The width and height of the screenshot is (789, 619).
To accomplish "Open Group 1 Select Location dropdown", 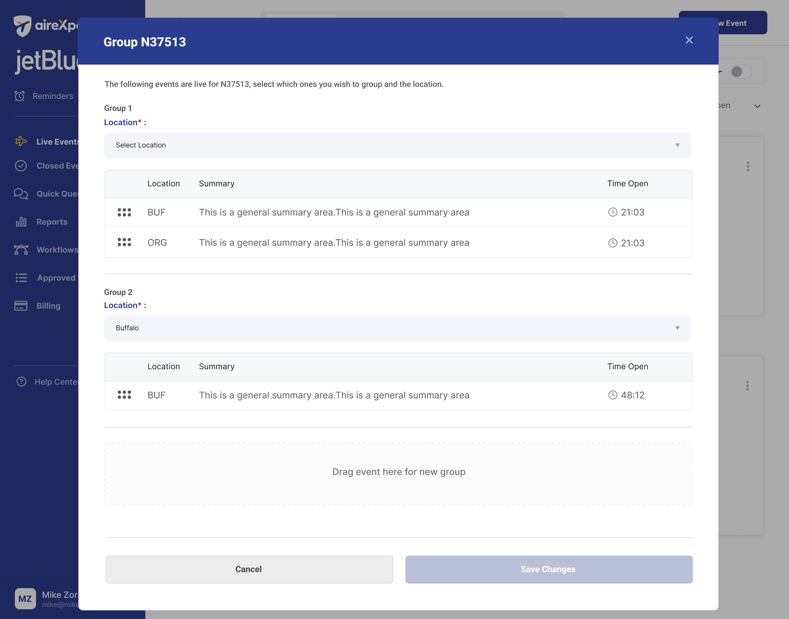I will click(x=398, y=145).
